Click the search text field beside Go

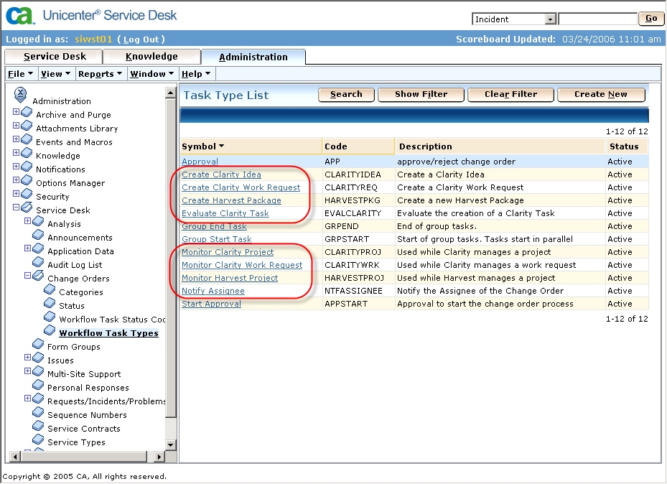coord(597,19)
